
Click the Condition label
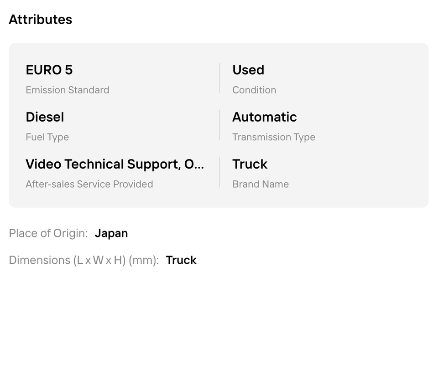[254, 90]
